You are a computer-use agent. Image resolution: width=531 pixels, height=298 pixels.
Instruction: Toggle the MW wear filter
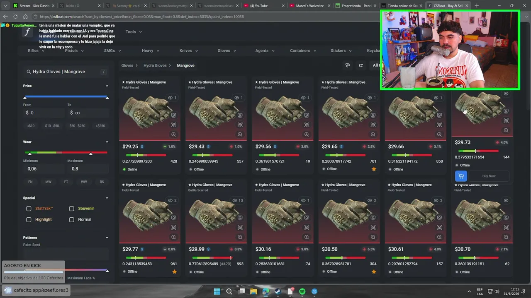coord(49,182)
